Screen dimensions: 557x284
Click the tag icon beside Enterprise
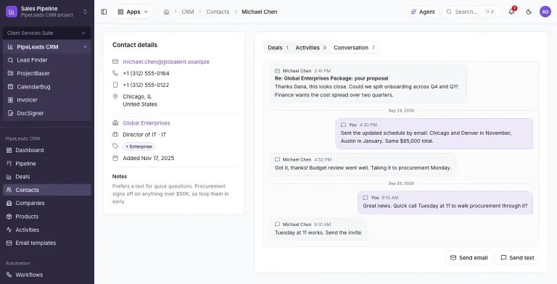point(115,146)
